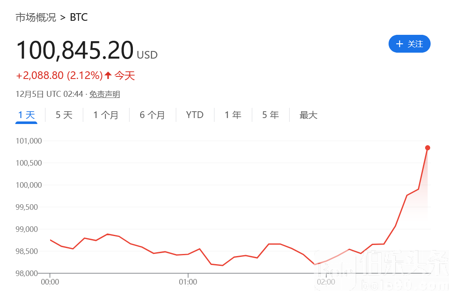Click the 关注 follow button
The height and width of the screenshot is (293, 451).
pos(409,44)
